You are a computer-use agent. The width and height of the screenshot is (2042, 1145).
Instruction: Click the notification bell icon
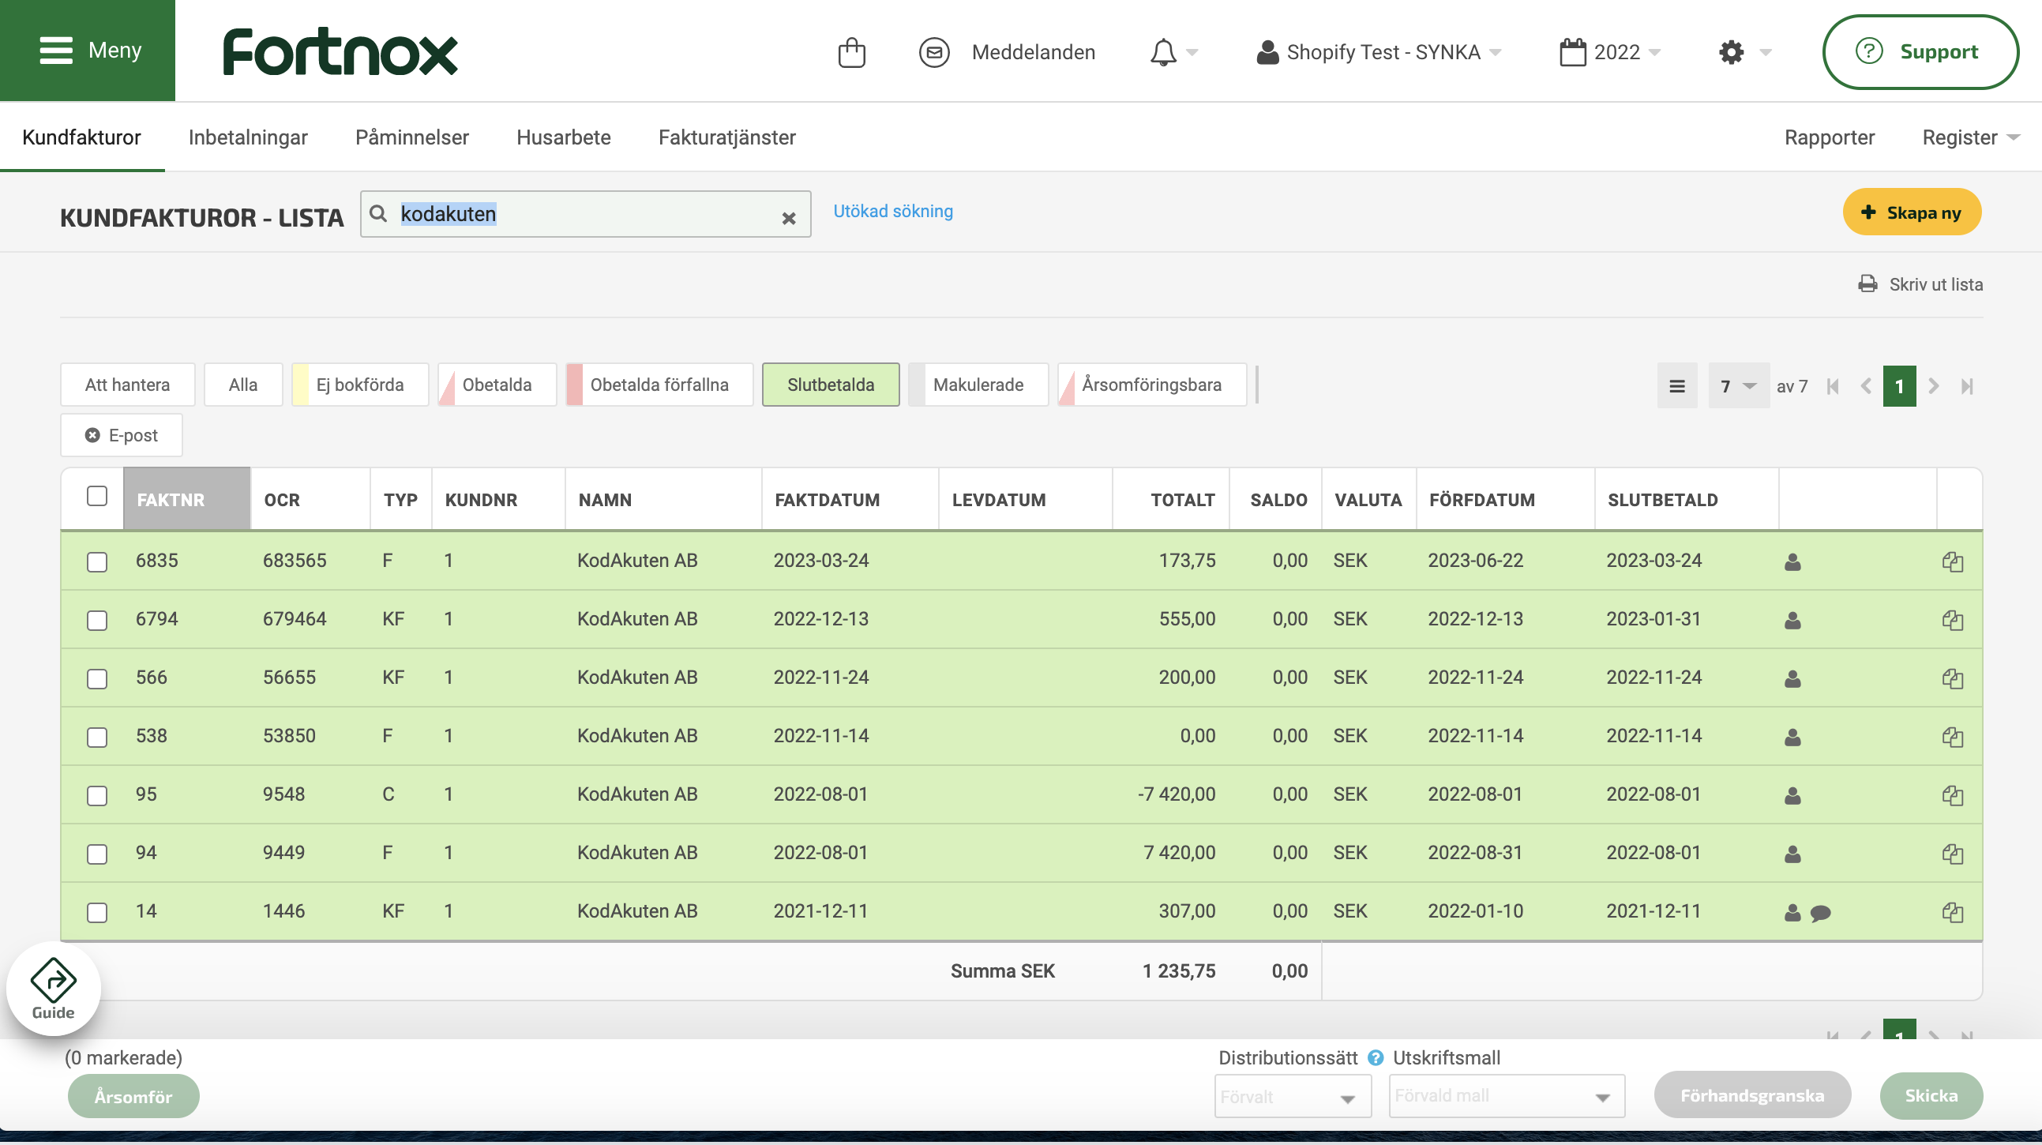coord(1163,52)
